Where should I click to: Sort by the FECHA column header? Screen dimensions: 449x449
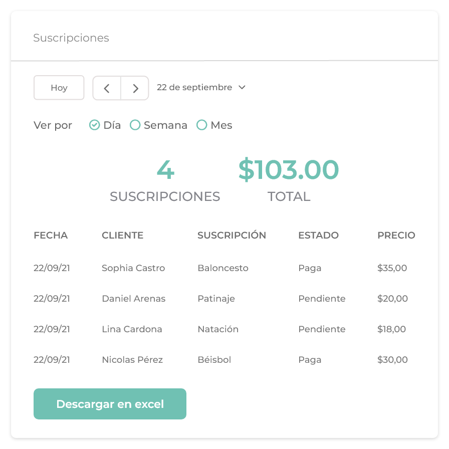click(x=51, y=236)
